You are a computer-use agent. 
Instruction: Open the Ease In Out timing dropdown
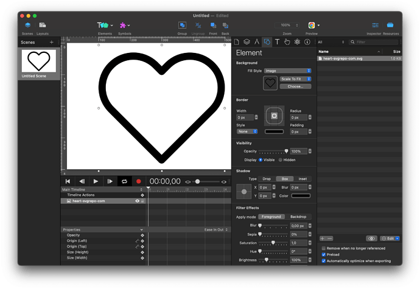pyautogui.click(x=216, y=230)
